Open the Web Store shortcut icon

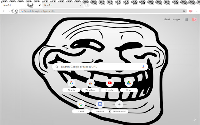tap(90, 83)
